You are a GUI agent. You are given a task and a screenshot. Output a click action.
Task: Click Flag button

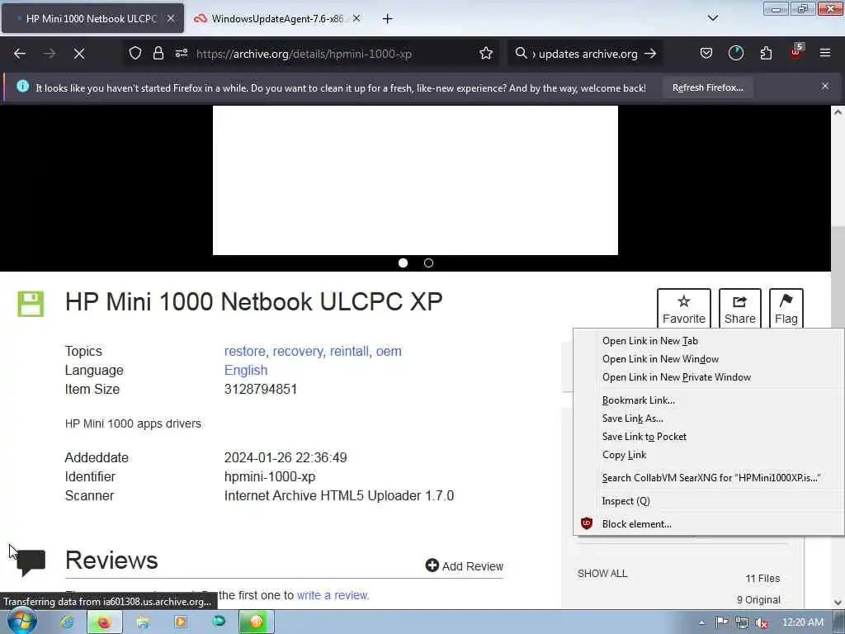pyautogui.click(x=786, y=309)
